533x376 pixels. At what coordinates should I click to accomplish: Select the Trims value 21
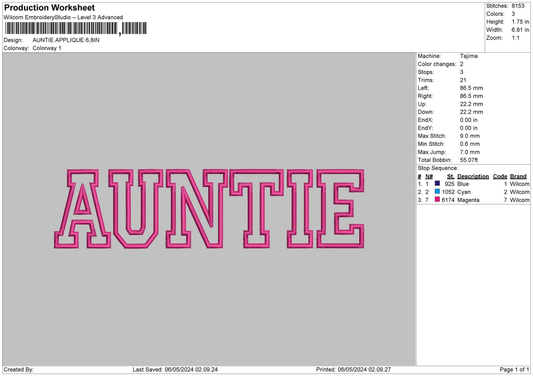coord(463,80)
